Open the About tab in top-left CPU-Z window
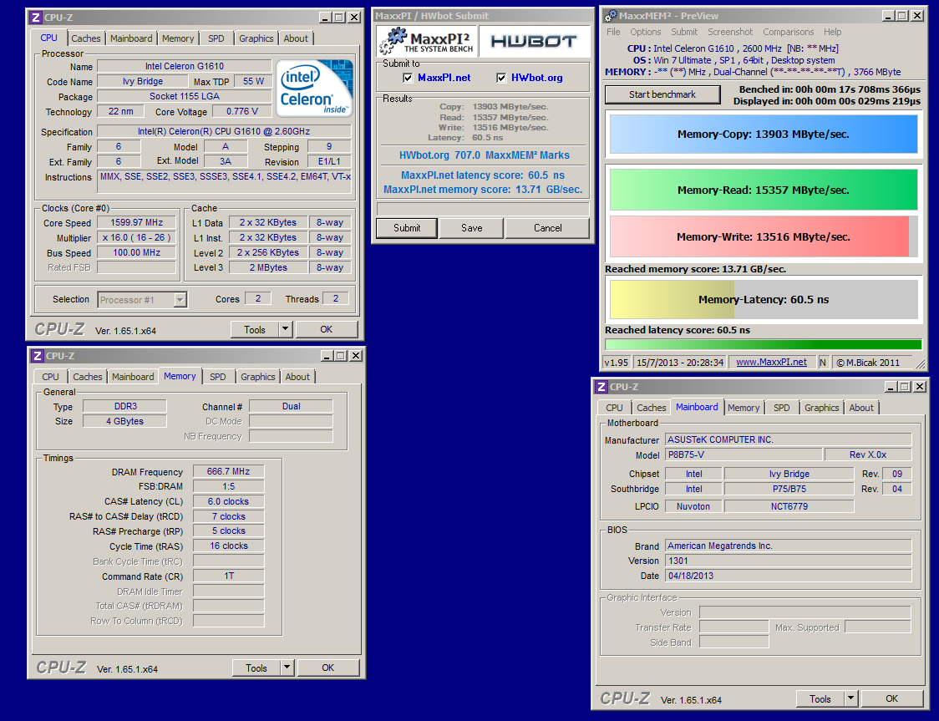Screen dimensions: 939x721 (296, 38)
